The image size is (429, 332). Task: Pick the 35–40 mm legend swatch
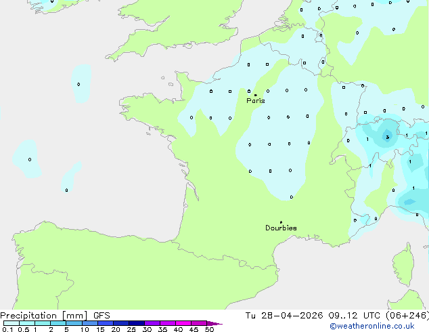(168, 323)
